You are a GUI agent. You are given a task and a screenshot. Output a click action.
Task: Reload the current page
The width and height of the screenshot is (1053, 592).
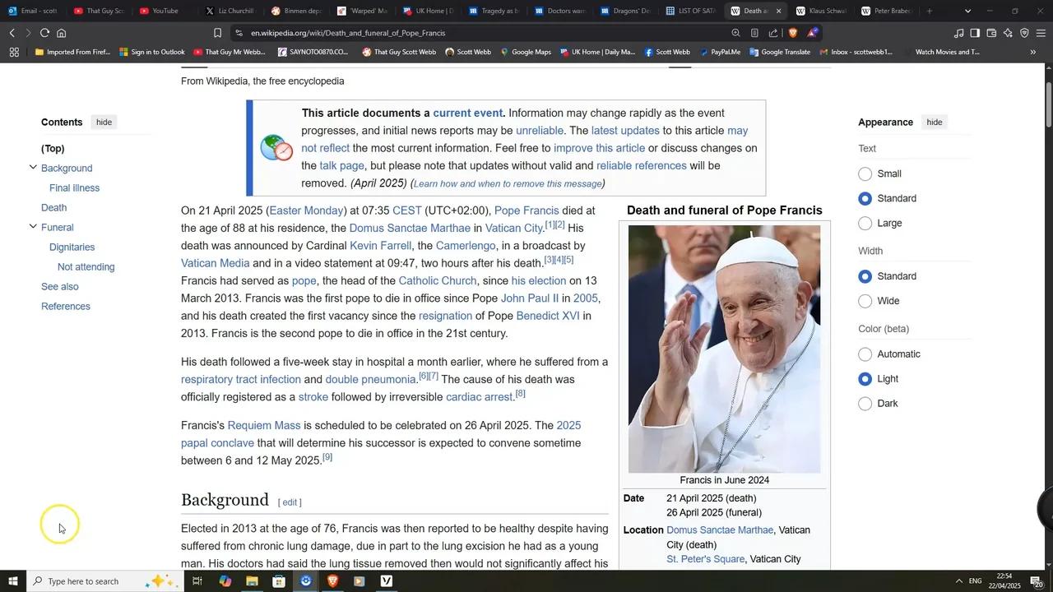coord(45,33)
